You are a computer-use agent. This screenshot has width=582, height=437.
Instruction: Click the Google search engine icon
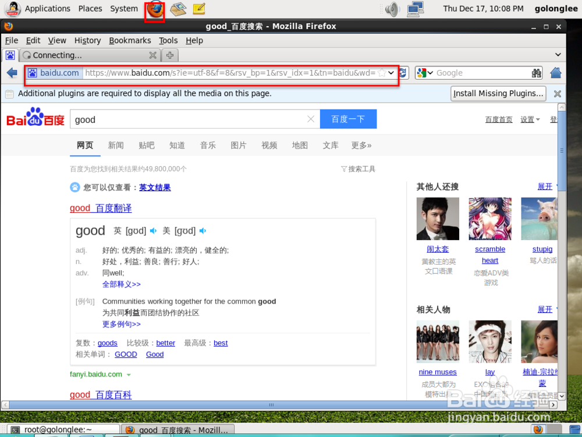click(421, 73)
